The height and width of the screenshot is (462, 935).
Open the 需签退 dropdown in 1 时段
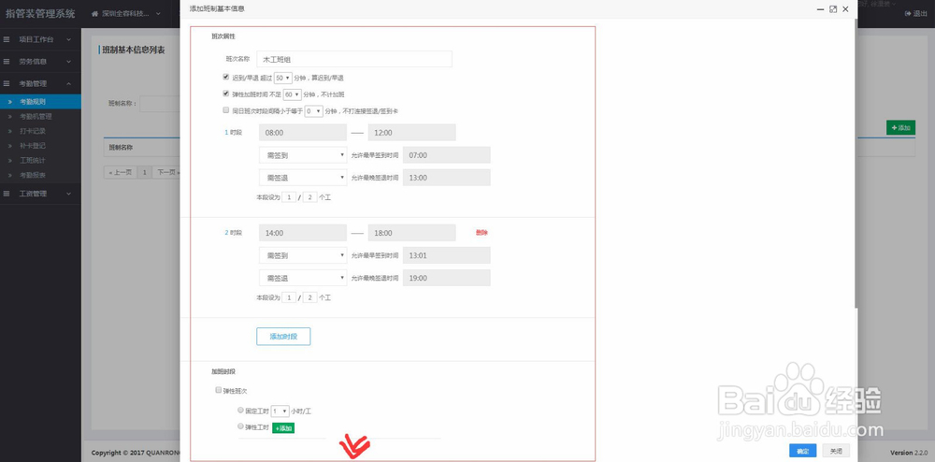click(303, 178)
